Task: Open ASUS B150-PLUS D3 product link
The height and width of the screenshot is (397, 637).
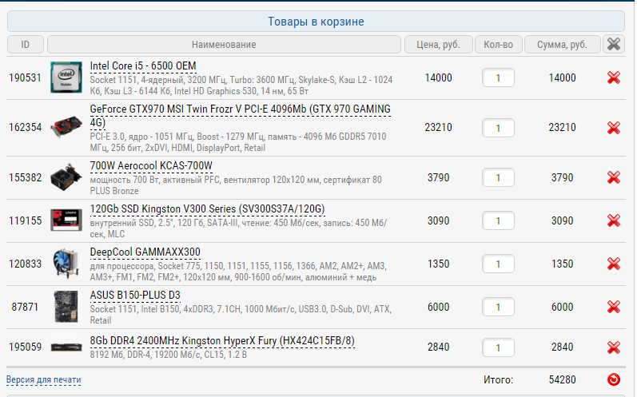Action: coord(135,296)
